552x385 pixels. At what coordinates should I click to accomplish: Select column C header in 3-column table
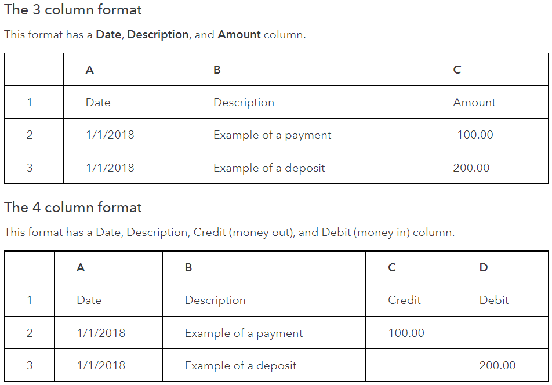(x=489, y=70)
